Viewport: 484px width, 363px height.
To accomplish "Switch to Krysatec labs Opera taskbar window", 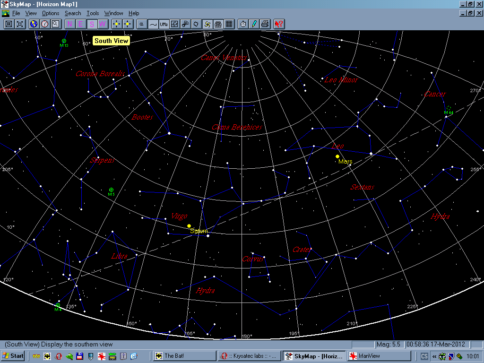I will click(250, 356).
